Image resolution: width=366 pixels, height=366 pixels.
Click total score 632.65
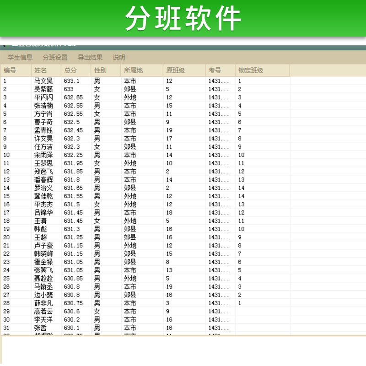73,97
